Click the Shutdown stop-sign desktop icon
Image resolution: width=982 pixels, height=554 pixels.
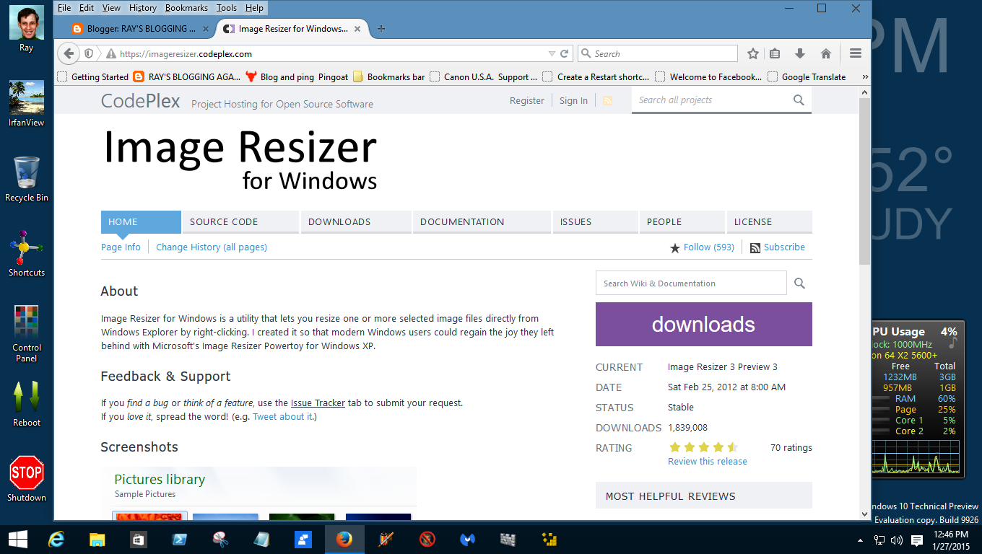click(27, 479)
